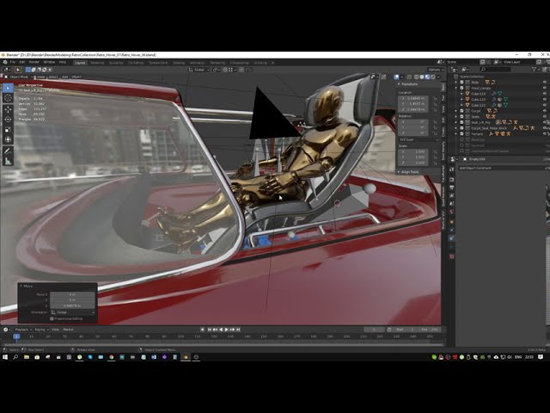This screenshot has height=413, width=550.
Task: Open the Orientation dropdown in Move panel
Action: point(72,312)
